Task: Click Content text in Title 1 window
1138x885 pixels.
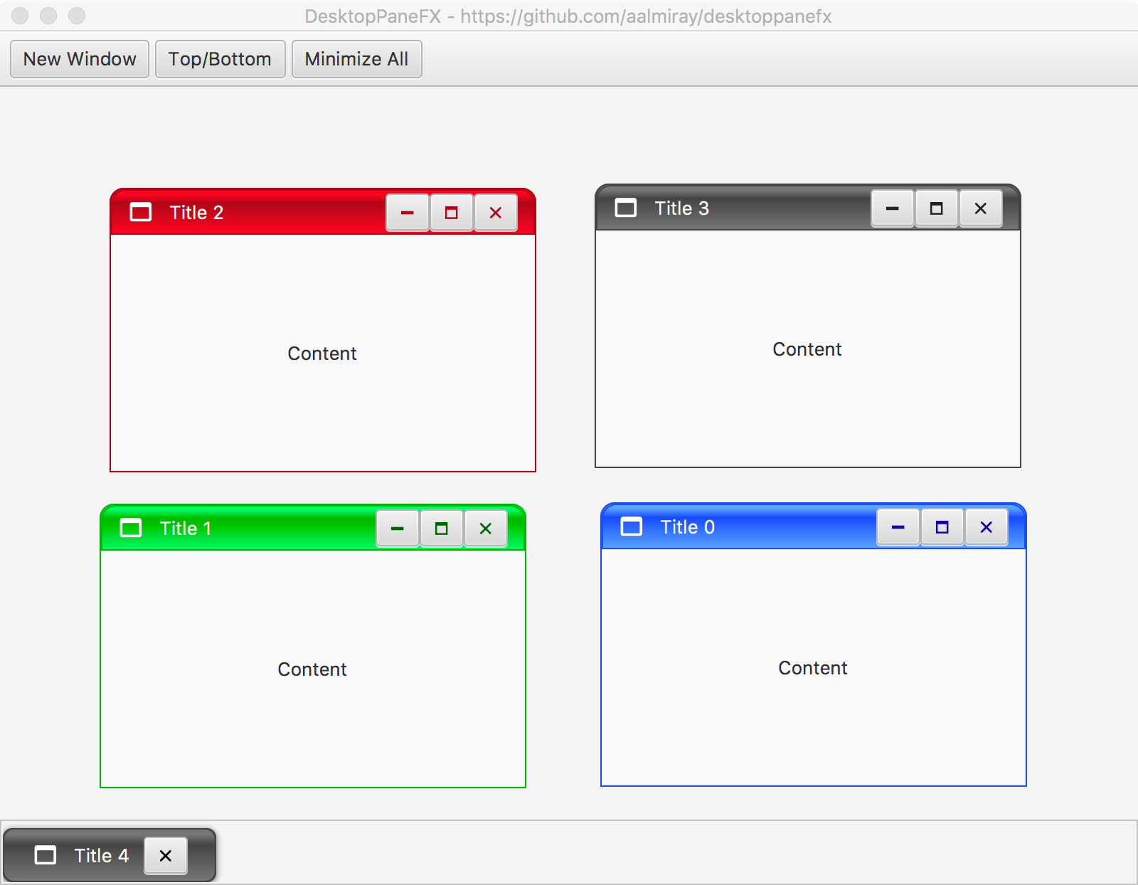Action: 312,669
